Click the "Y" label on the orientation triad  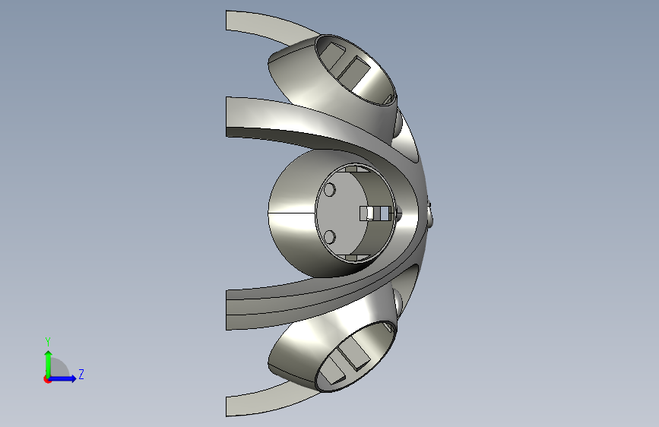click(48, 341)
